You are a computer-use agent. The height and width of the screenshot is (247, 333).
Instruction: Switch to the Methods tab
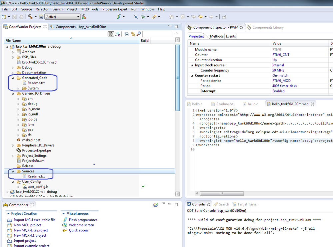[217, 36]
